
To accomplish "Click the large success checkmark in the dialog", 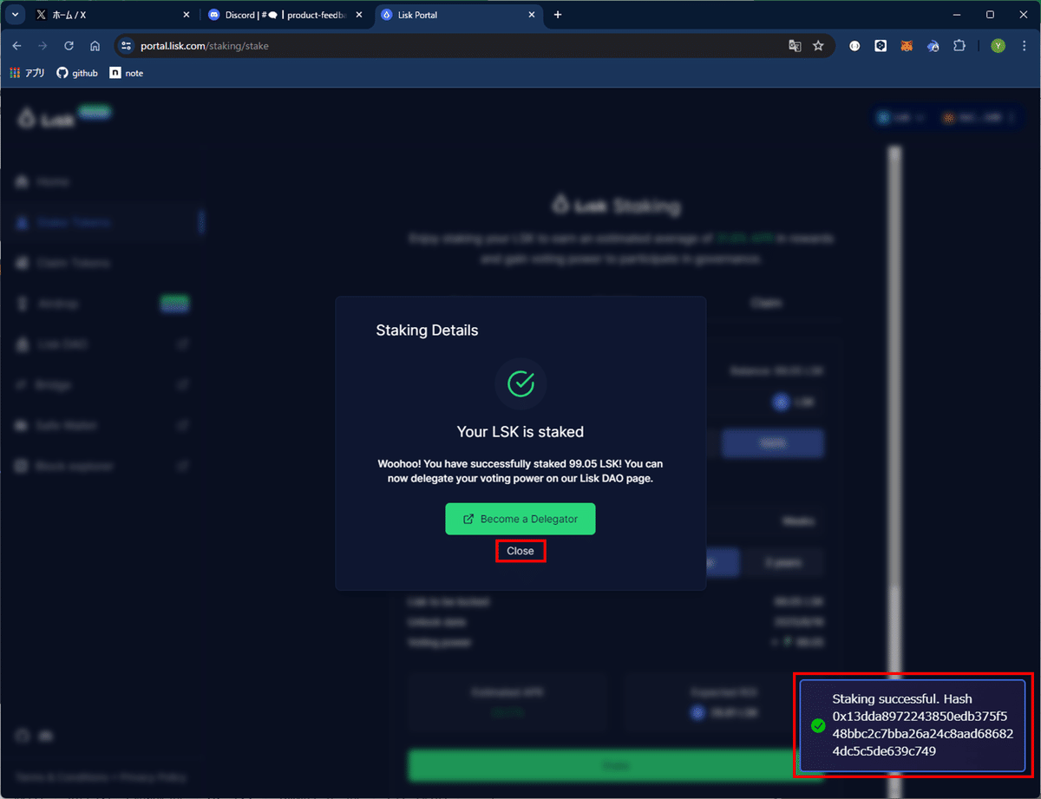I will tap(520, 383).
